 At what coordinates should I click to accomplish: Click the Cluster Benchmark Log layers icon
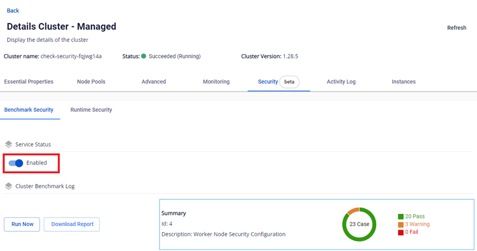(9, 186)
